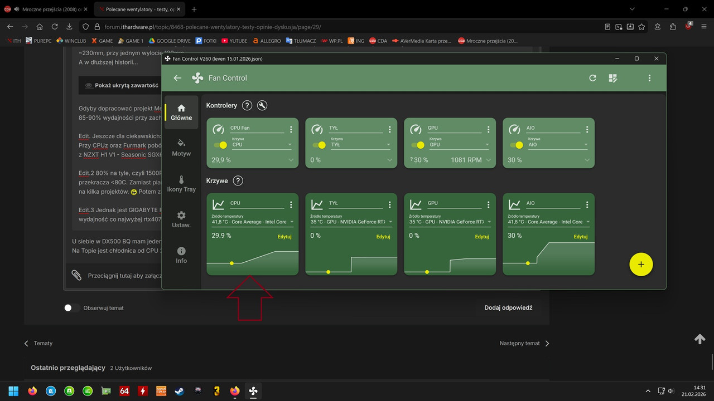
Task: Click the refresh icon in Fan Control header
Action: point(592,78)
